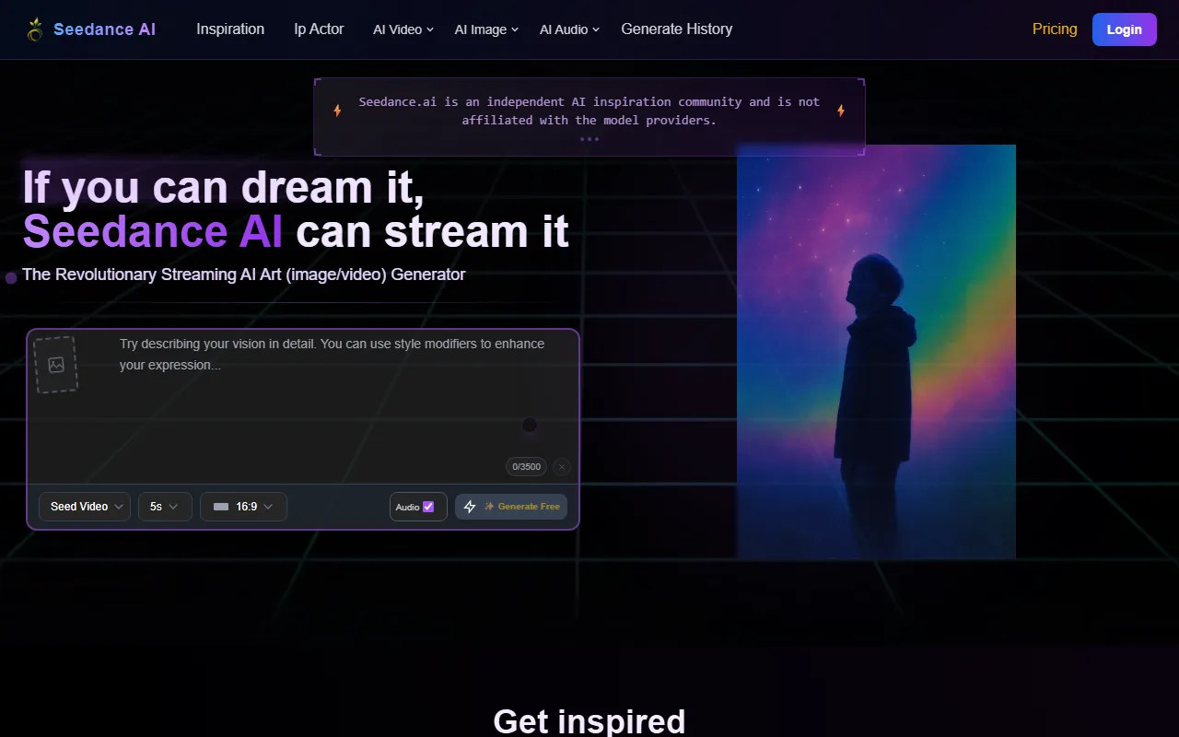Toggle the Audio checkbox
1179x737 pixels.
[427, 507]
